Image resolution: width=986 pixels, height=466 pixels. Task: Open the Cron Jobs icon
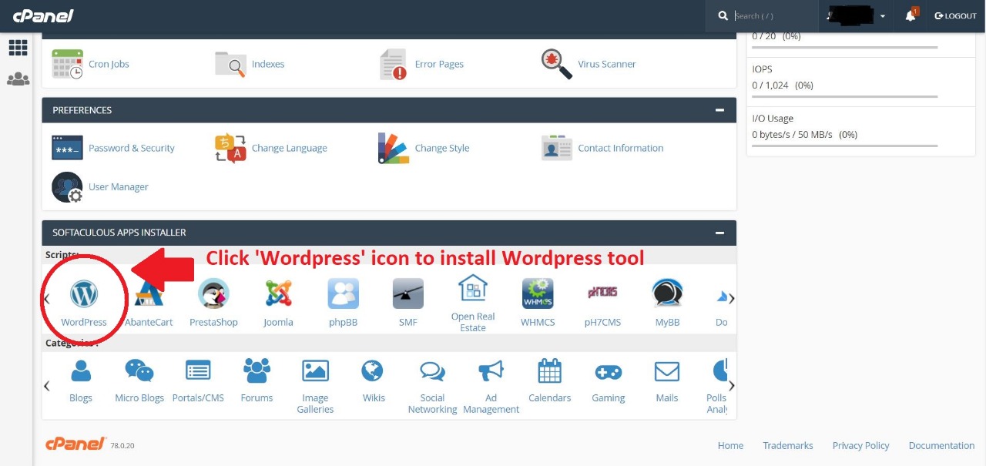point(68,64)
